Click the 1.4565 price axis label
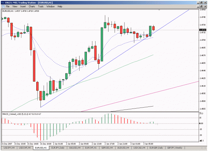The width and height of the screenshot is (208, 151). [x=203, y=109]
